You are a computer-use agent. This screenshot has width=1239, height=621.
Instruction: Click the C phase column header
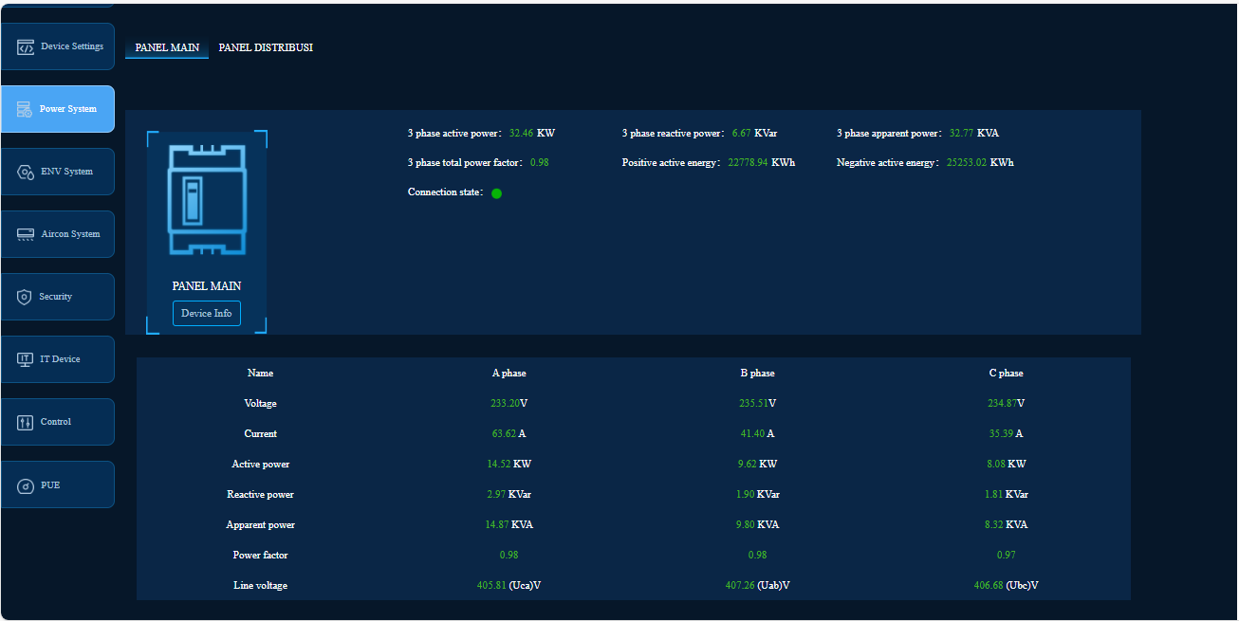point(1007,374)
